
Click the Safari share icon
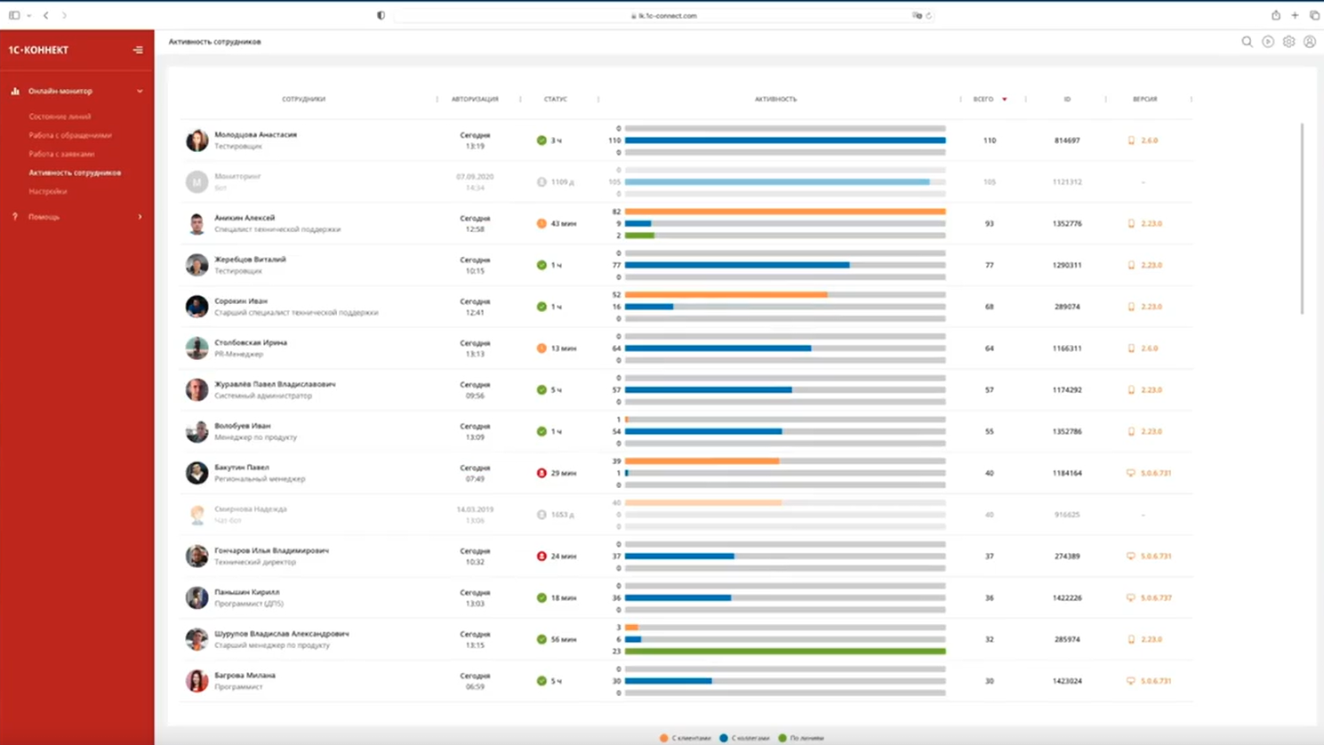pos(1275,15)
